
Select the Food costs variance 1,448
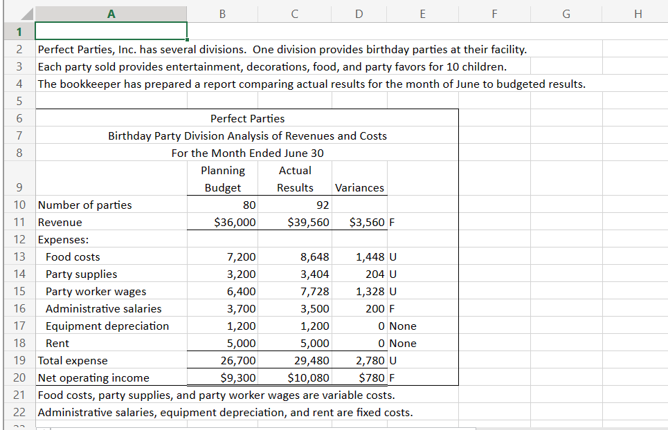click(359, 256)
